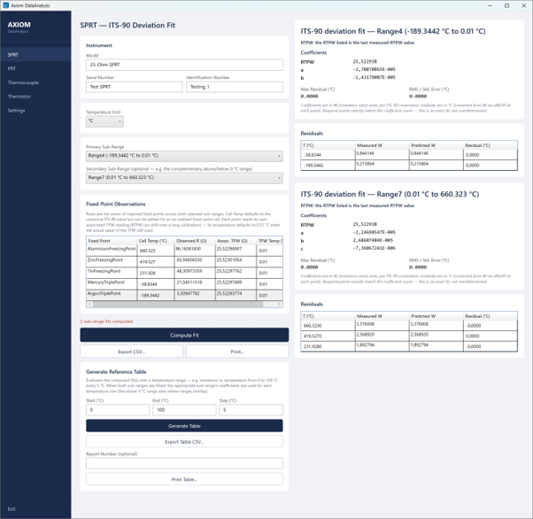This screenshot has width=533, height=519.
Task: Open Settings from the sidebar
Action: (35, 111)
